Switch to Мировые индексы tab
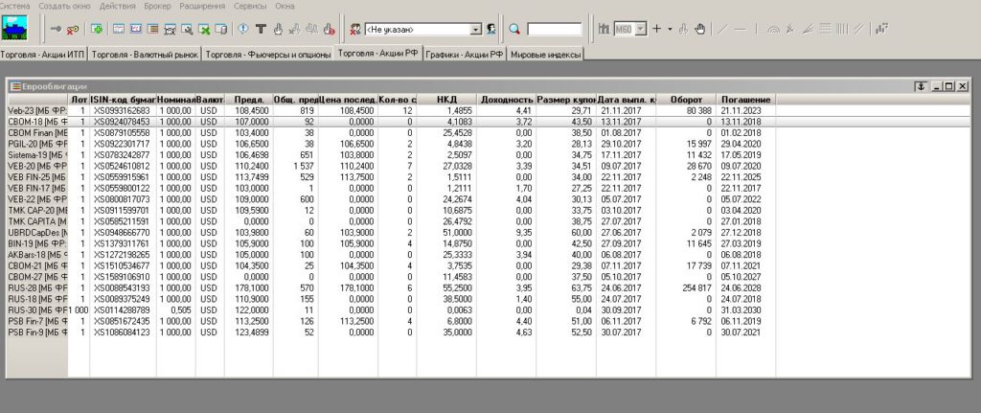This screenshot has height=413, width=981. click(x=545, y=55)
